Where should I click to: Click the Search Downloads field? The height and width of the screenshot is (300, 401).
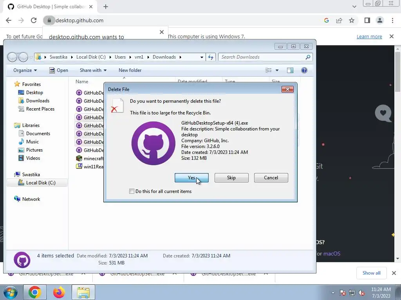[x=265, y=57]
